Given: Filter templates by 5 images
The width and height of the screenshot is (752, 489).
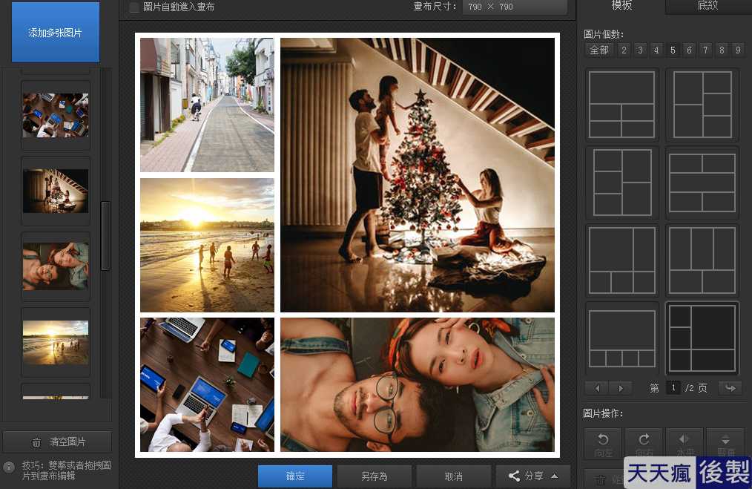Looking at the screenshot, I should click(x=673, y=50).
